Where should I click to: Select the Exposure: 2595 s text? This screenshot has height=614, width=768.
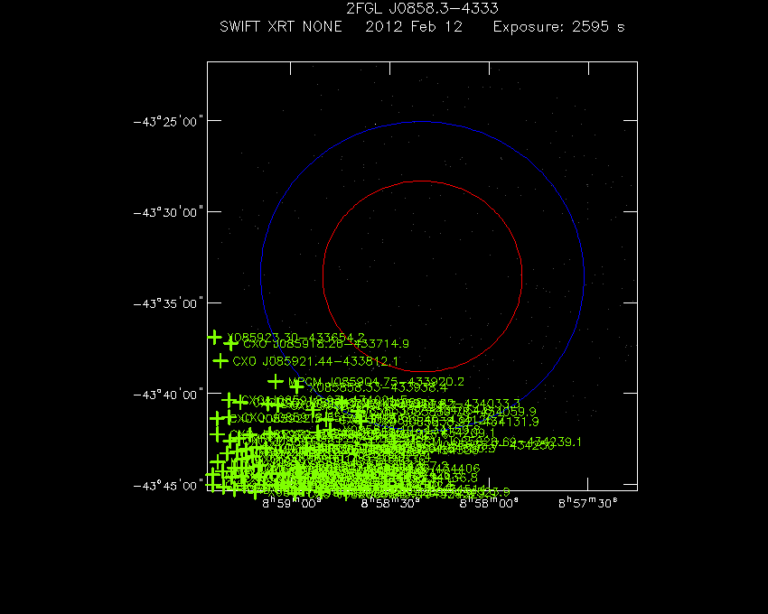pyautogui.click(x=559, y=26)
